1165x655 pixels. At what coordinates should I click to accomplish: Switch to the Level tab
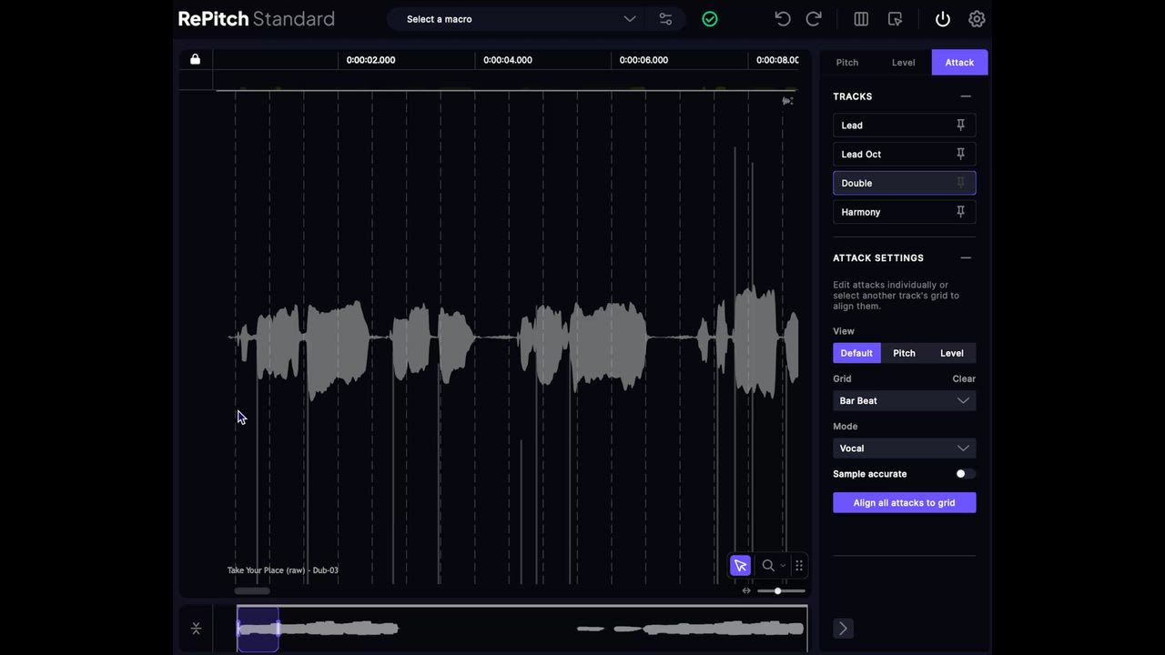(903, 63)
